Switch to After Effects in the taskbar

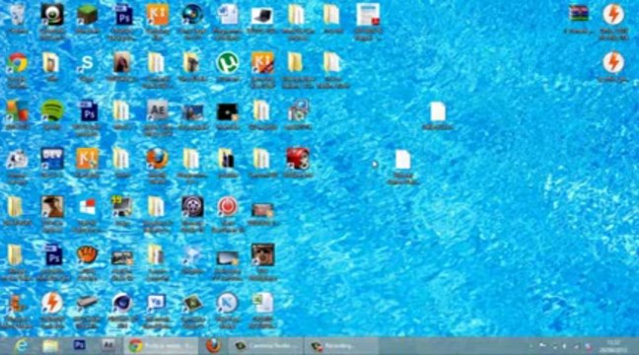point(108,346)
